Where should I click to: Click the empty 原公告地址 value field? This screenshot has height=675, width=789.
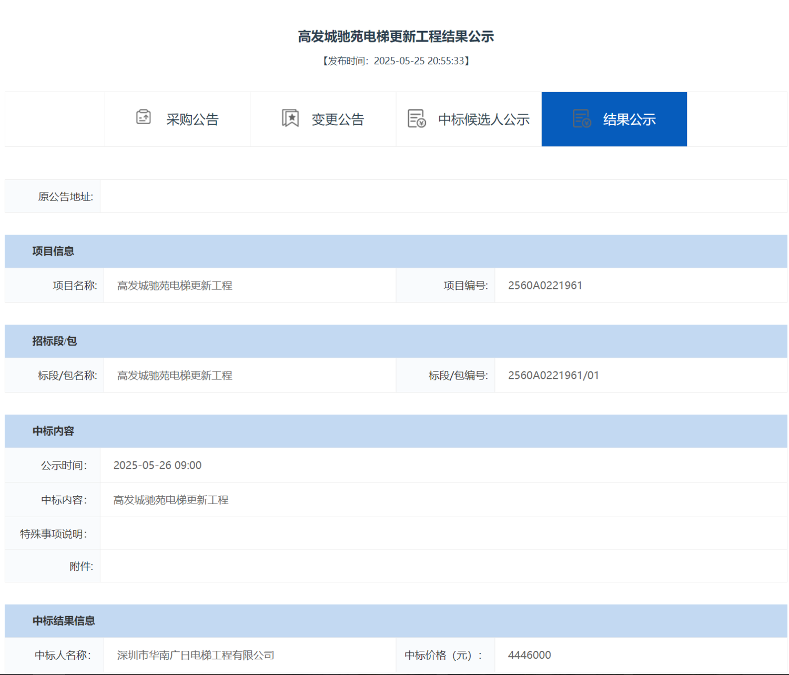(443, 196)
